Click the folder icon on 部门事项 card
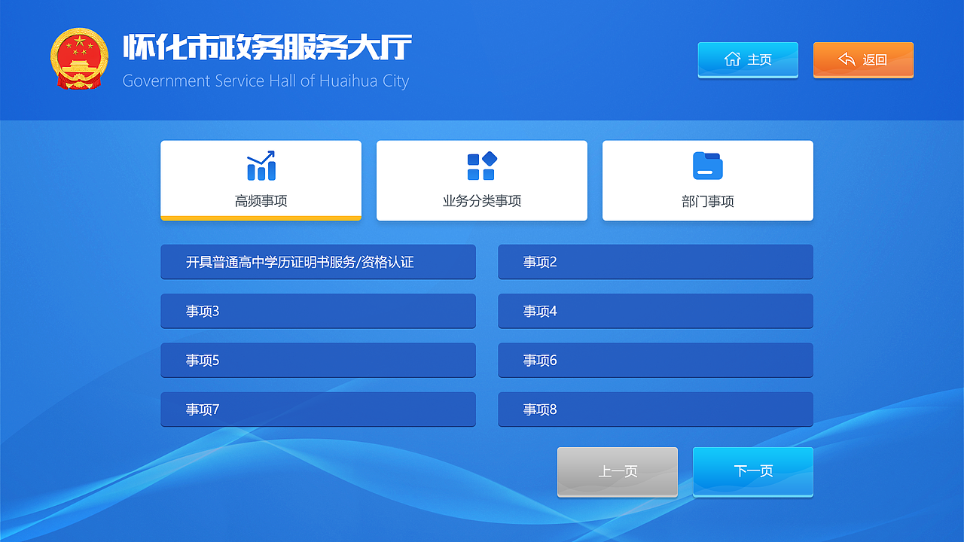 coord(707,165)
